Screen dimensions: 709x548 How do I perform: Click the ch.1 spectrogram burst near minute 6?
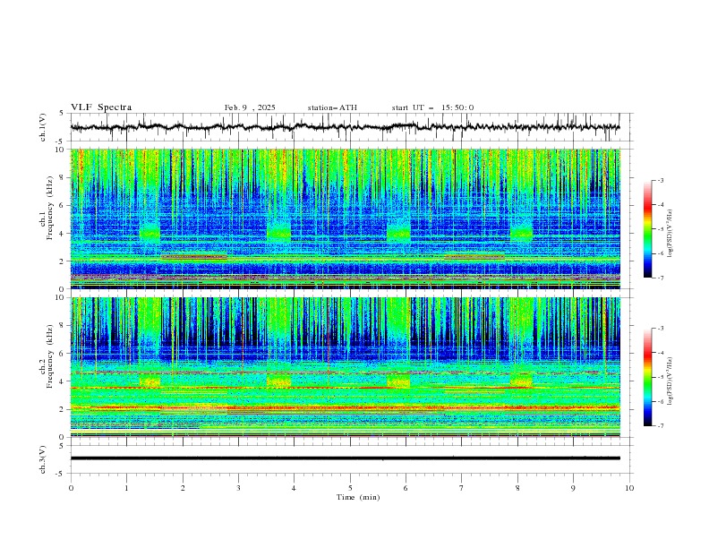coord(398,232)
